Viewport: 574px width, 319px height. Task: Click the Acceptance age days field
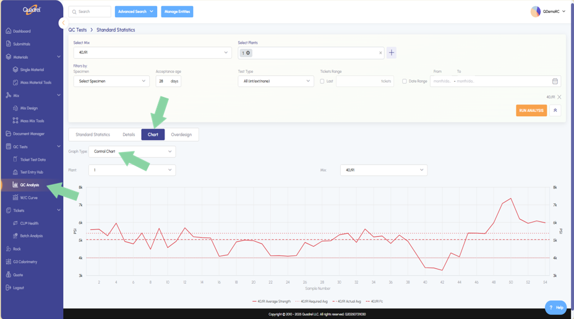(x=168, y=81)
